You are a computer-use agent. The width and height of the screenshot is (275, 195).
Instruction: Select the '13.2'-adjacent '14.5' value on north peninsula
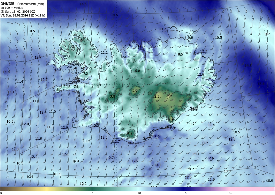coord(141,46)
